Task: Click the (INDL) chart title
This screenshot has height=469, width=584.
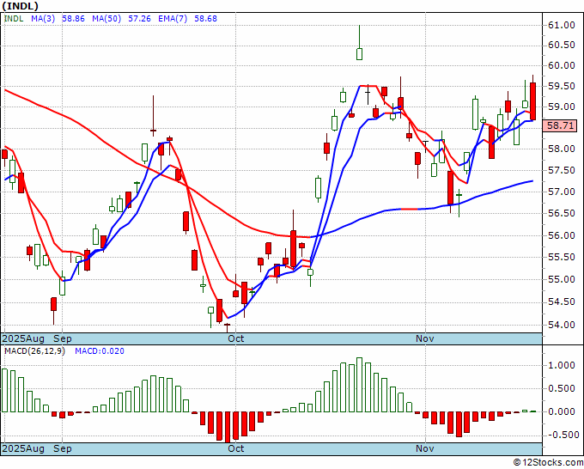Action: (20, 6)
